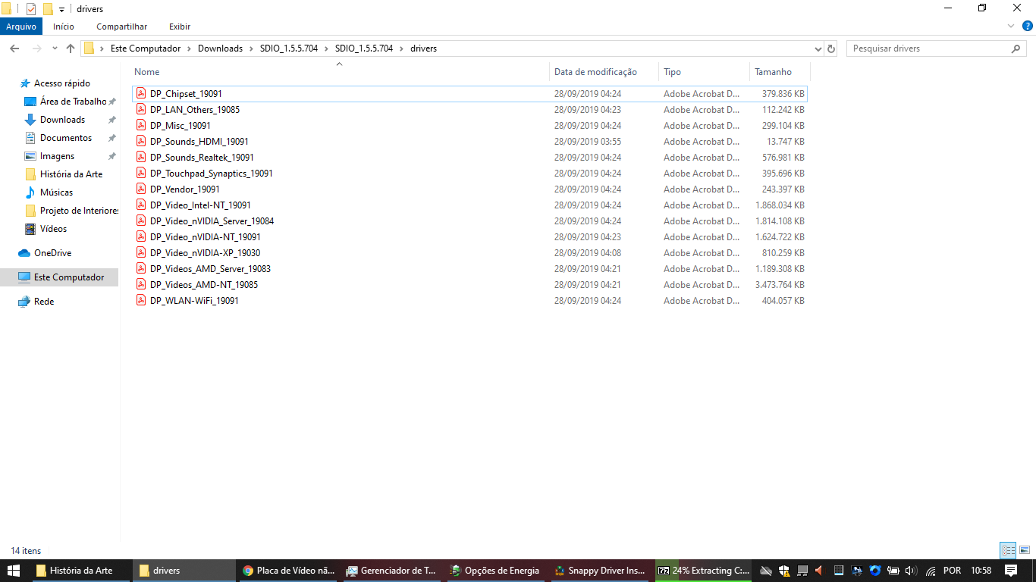This screenshot has height=582, width=1036.
Task: Click the Pesquisar drivers search box
Action: (x=929, y=48)
